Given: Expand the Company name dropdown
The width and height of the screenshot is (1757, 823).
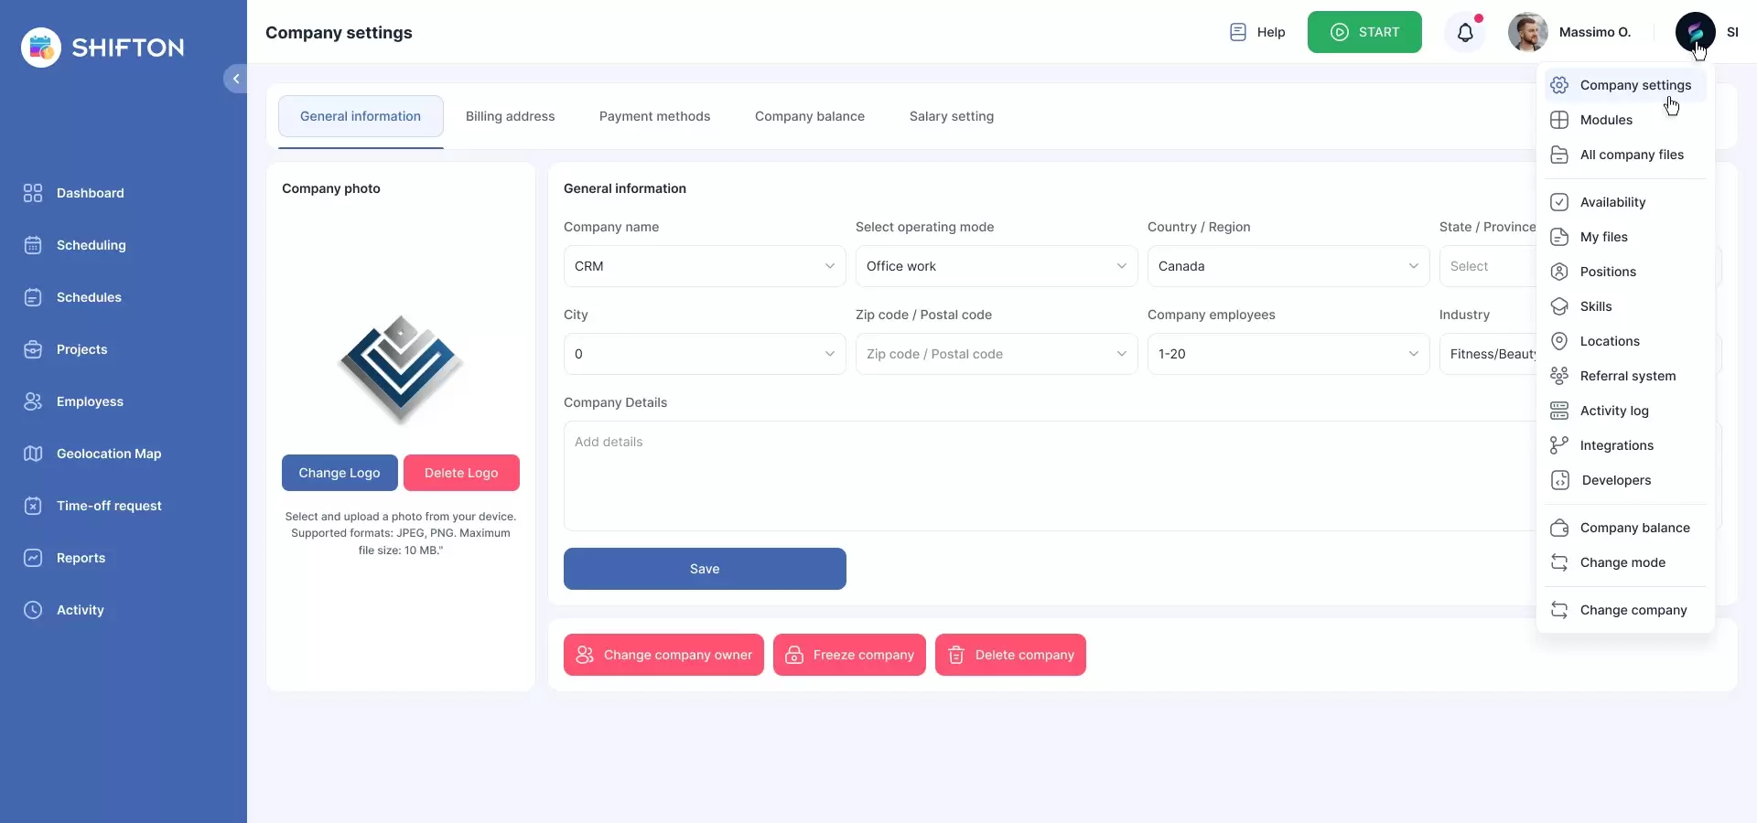Looking at the screenshot, I should point(704,266).
